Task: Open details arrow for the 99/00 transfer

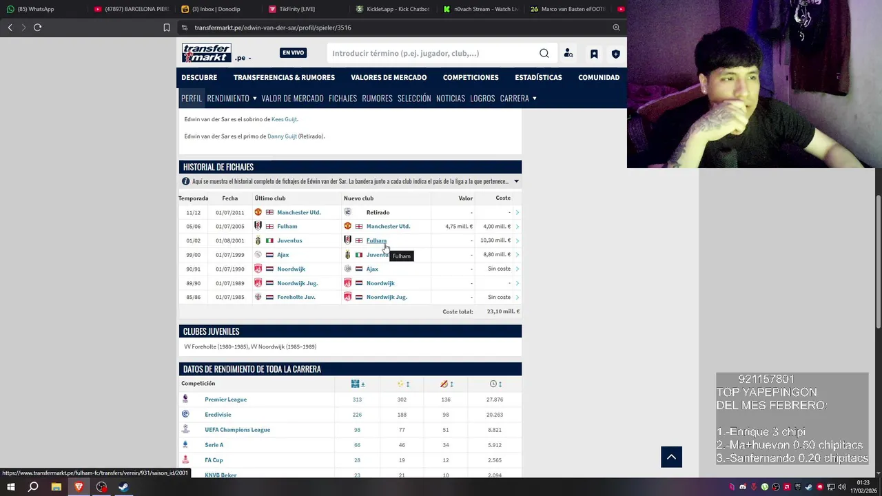Action: pos(517,255)
